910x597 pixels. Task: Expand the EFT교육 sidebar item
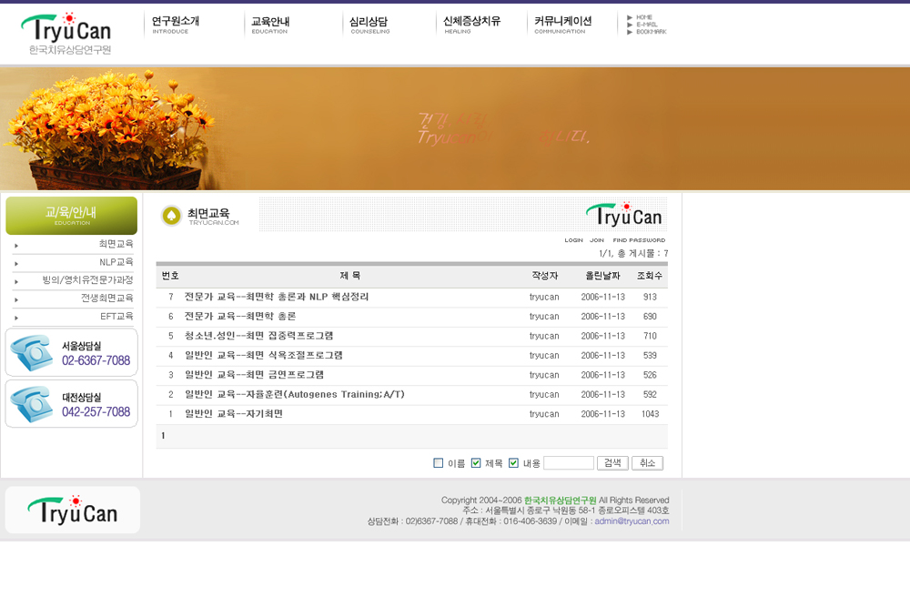tap(116, 317)
